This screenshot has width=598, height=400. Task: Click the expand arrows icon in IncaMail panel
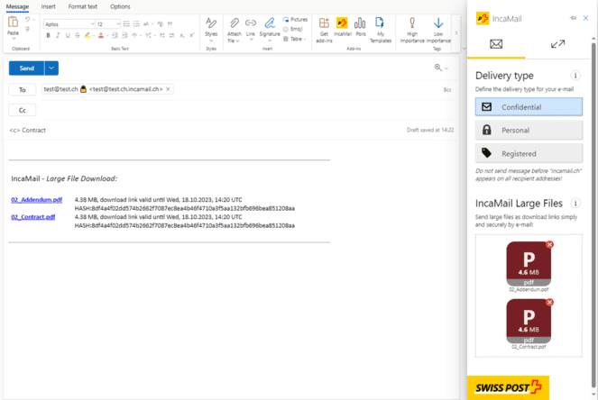pos(557,44)
